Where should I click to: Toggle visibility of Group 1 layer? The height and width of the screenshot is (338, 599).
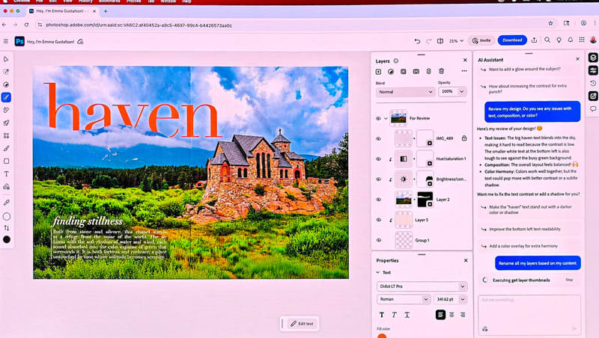(378, 240)
